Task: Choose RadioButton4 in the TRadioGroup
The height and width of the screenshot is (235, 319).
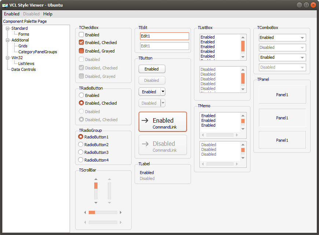Action: [81, 160]
